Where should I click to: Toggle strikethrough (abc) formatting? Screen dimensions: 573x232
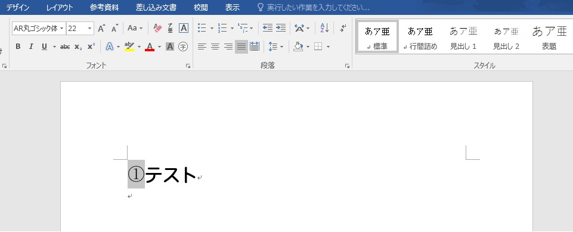point(65,47)
